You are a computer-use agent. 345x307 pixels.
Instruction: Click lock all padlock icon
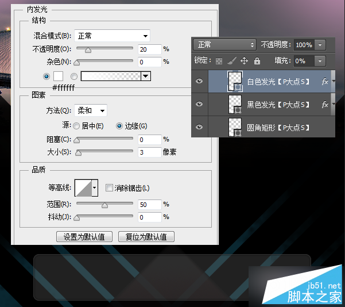257,60
